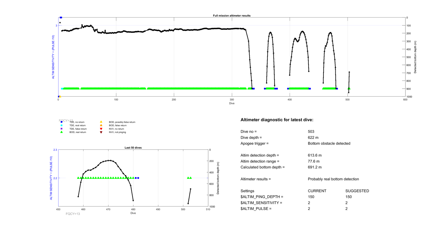Select the 'NVV, not pinging' legend label
Image resolution: width=448 pixels, height=232 pixels.
click(x=117, y=132)
